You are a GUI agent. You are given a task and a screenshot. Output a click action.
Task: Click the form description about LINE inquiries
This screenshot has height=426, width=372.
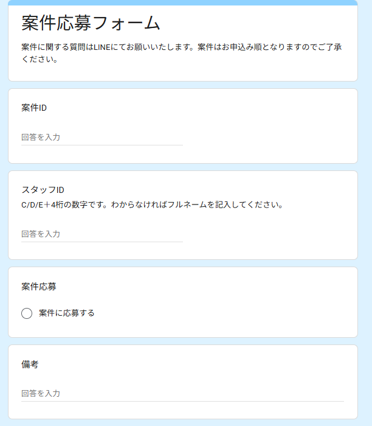tap(181, 47)
